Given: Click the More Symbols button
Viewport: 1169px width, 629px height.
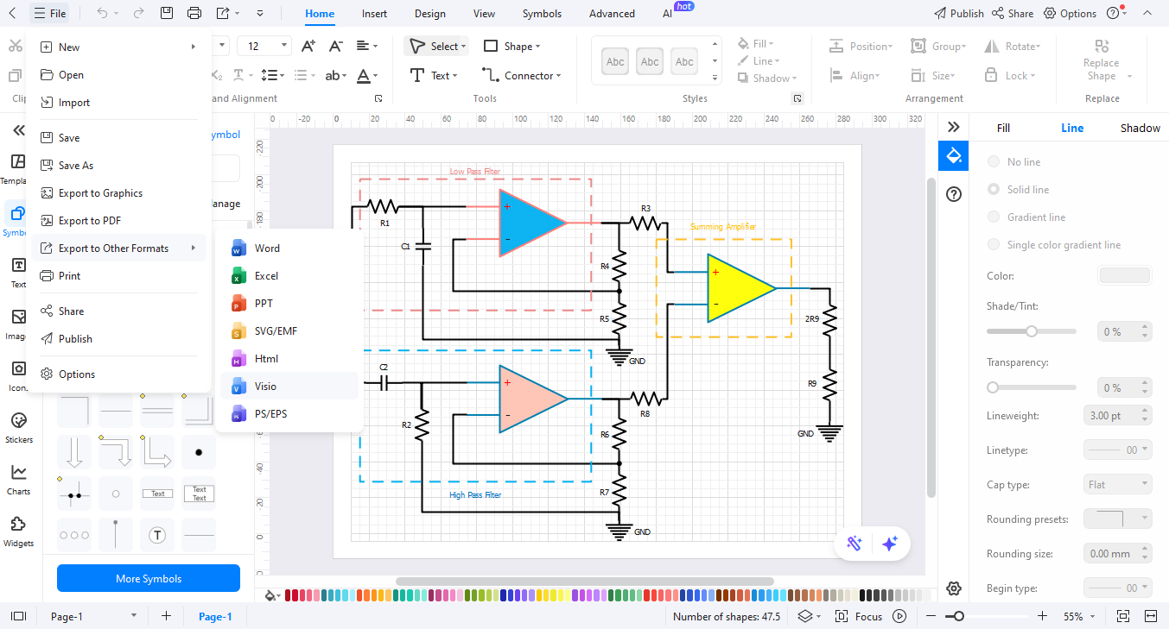Looking at the screenshot, I should [x=149, y=578].
